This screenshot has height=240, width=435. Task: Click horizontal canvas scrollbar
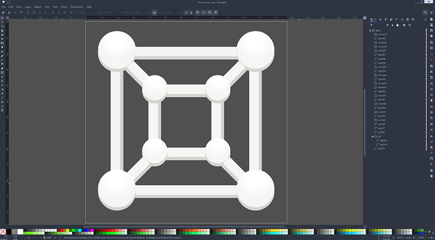pos(184,226)
